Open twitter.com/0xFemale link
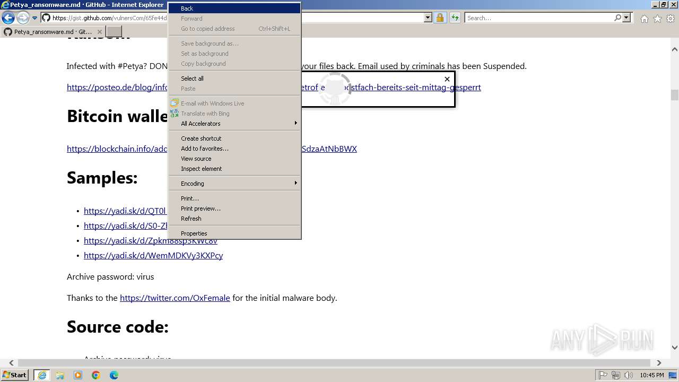 pos(175,298)
